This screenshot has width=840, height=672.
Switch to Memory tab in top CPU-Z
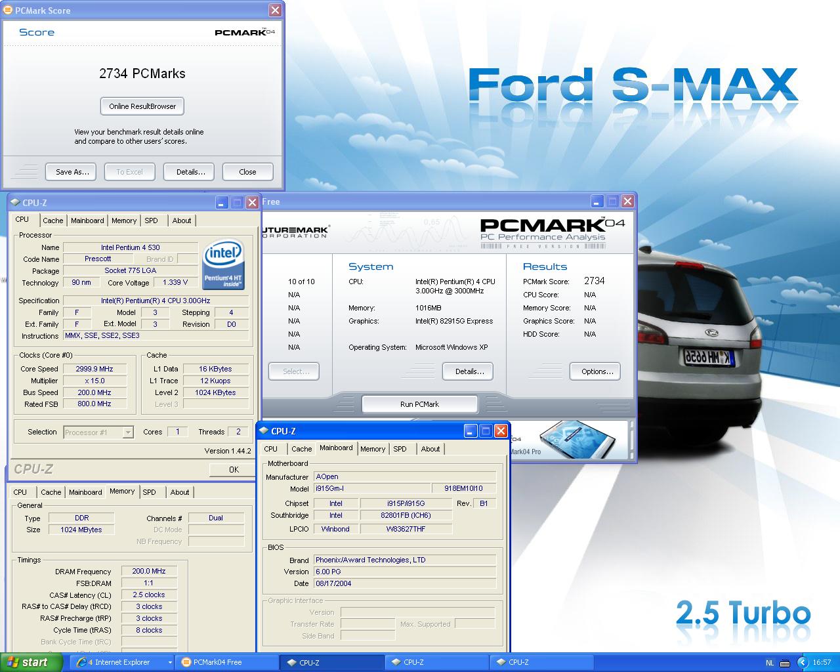[124, 220]
